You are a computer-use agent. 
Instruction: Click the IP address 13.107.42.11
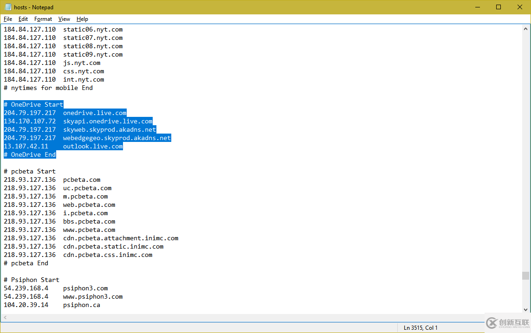click(26, 146)
